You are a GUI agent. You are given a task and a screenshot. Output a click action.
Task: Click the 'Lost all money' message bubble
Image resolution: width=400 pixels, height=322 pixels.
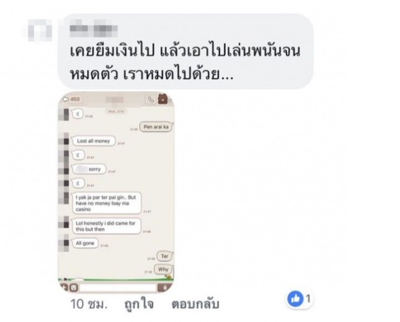pos(93,141)
